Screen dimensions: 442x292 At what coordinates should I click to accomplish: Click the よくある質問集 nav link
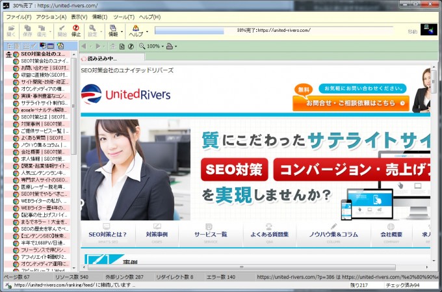pyautogui.click(x=269, y=234)
